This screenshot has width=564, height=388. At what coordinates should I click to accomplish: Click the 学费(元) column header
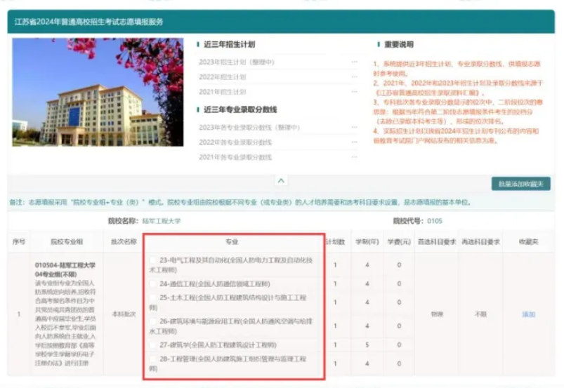coord(399,242)
